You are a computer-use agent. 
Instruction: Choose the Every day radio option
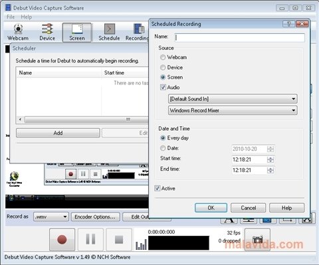pos(163,138)
